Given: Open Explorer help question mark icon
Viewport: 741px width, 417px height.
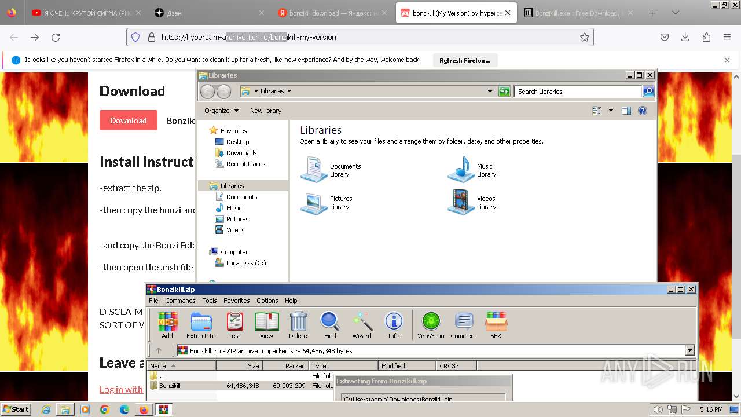Looking at the screenshot, I should click(x=642, y=111).
